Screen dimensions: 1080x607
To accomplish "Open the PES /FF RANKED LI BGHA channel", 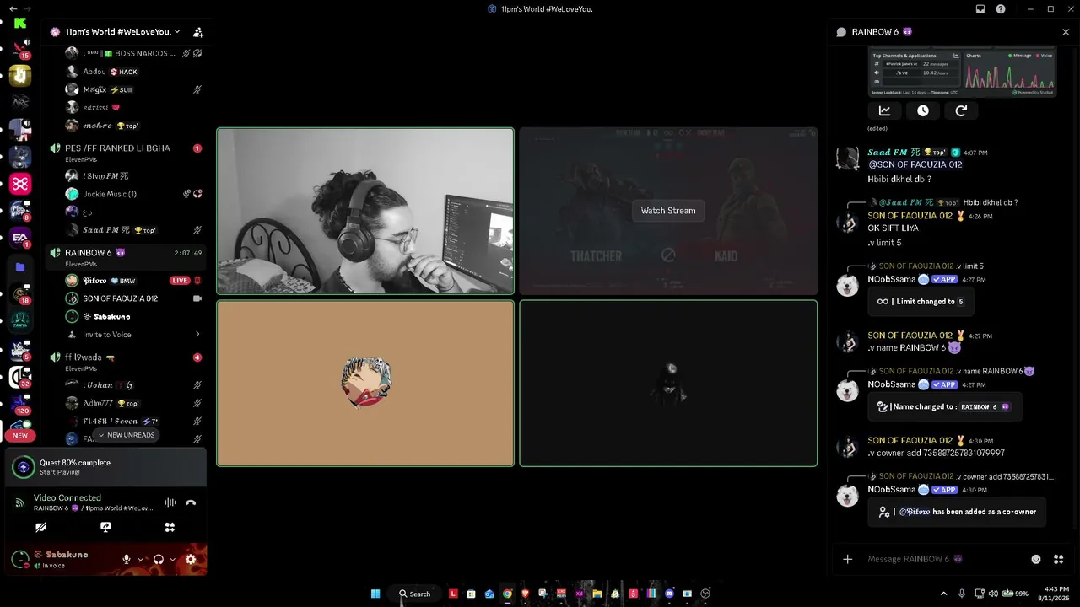I will click(x=125, y=153).
